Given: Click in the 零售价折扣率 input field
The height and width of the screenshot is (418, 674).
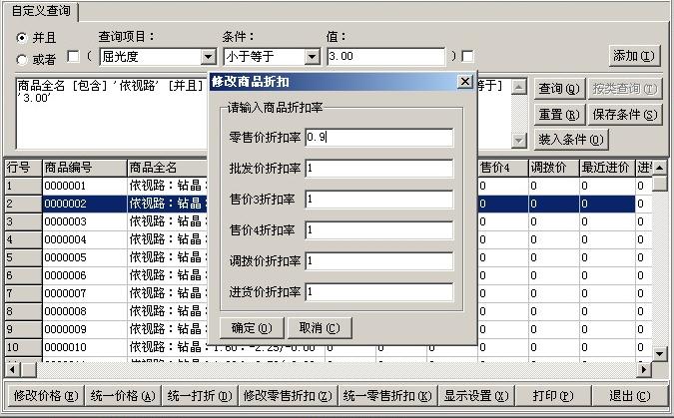Looking at the screenshot, I should (379, 137).
